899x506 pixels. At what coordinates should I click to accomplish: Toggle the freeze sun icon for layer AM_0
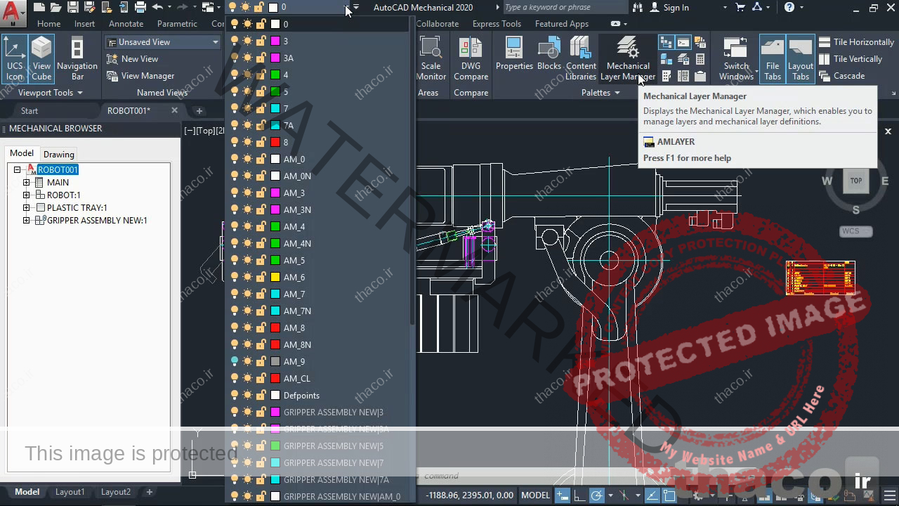[x=247, y=159]
